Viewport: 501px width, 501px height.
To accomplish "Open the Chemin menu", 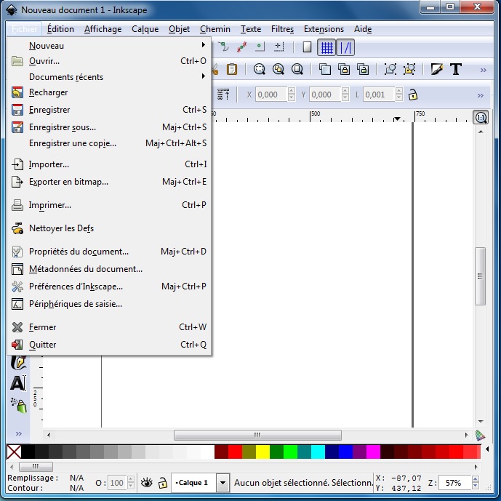I will coord(215,29).
